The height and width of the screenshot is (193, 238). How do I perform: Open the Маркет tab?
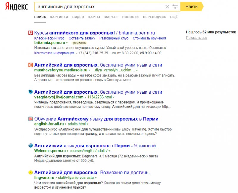[x=111, y=17]
